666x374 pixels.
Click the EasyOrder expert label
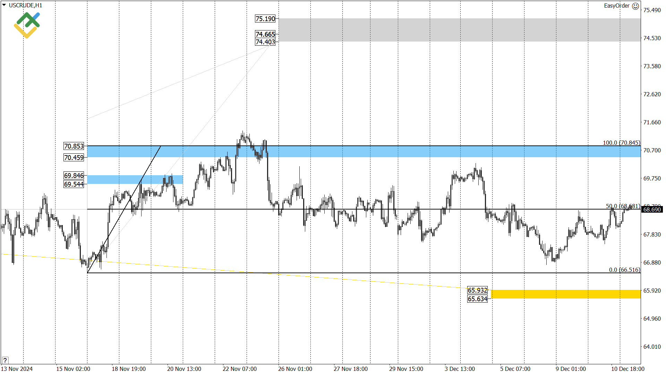point(616,6)
